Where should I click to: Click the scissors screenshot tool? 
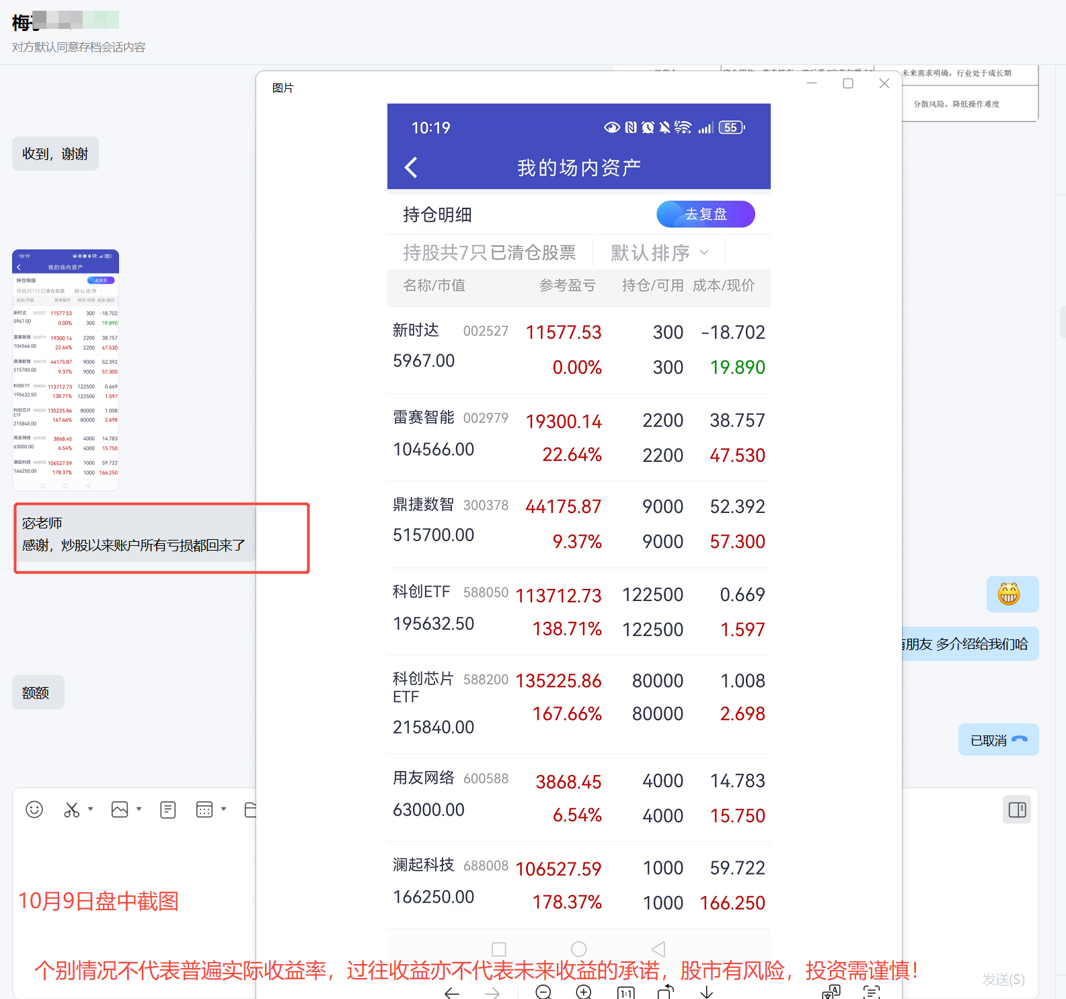pos(71,809)
